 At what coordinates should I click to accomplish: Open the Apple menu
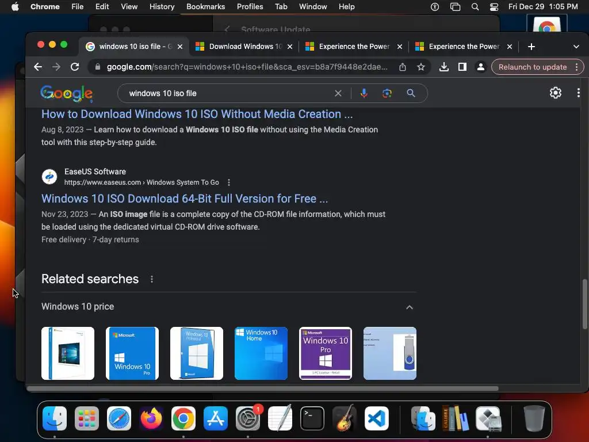coord(15,7)
